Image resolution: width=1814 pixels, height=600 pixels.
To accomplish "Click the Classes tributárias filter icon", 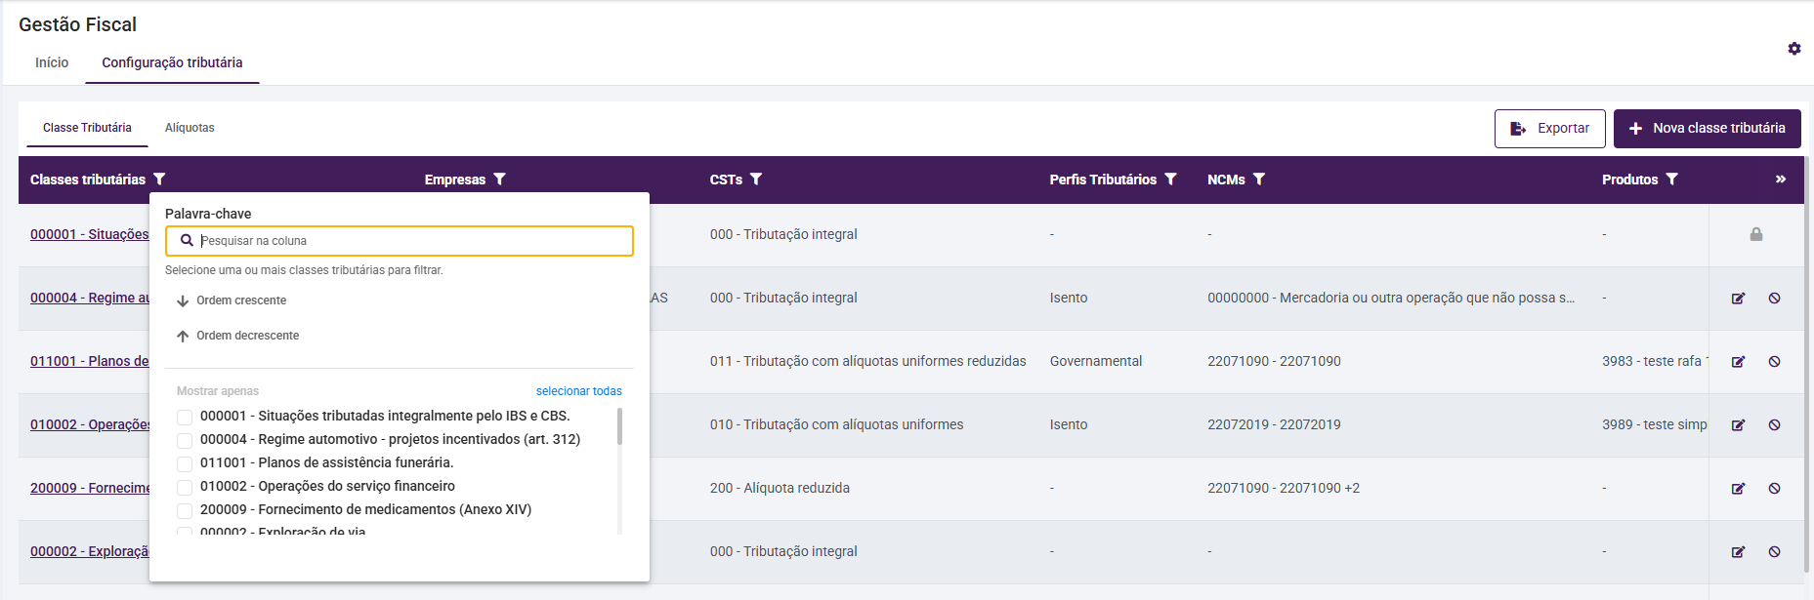I will [160, 180].
